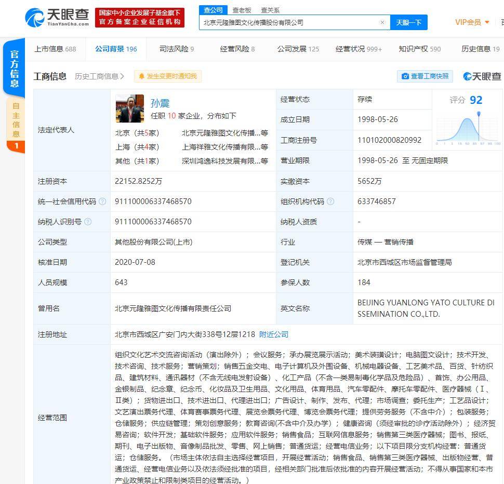
Task: Open 上海祥雅文化传播有限...等 company link
Action: pos(225,147)
